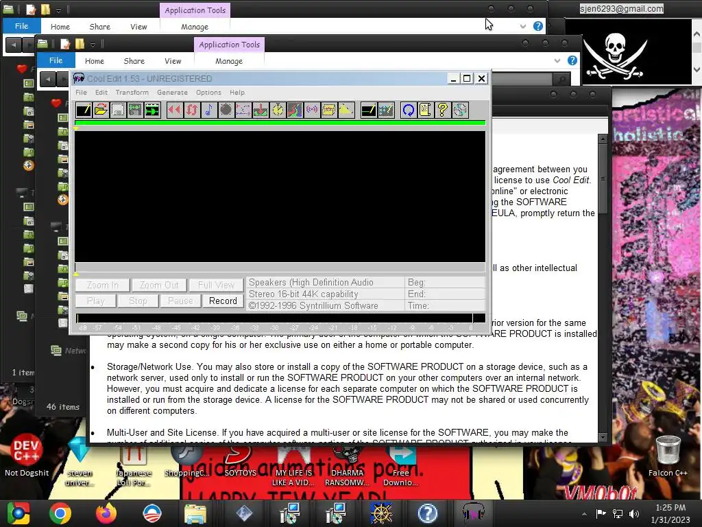This screenshot has width=702, height=527.
Task: Expand the ribbon chevron in rear Explorer window
Action: click(x=522, y=27)
